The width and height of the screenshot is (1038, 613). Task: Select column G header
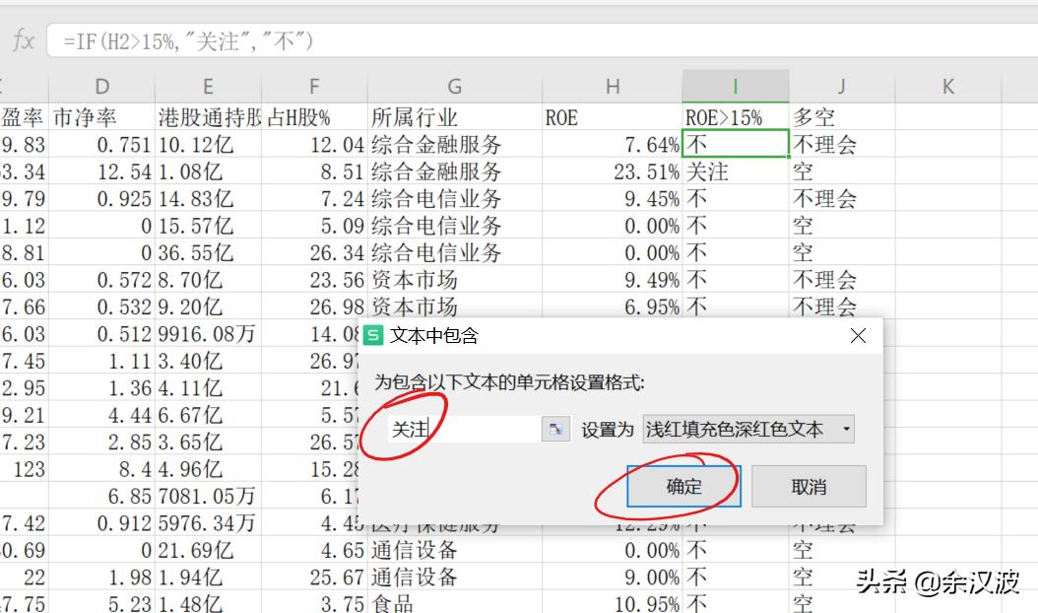coord(454,86)
